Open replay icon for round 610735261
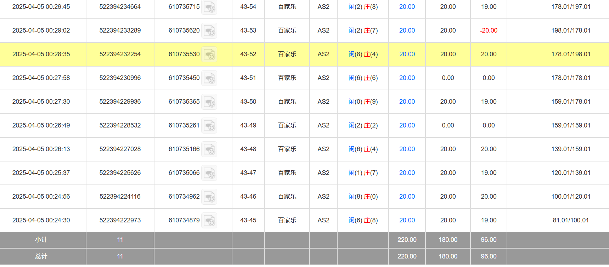The width and height of the screenshot is (609, 267). tap(209, 126)
